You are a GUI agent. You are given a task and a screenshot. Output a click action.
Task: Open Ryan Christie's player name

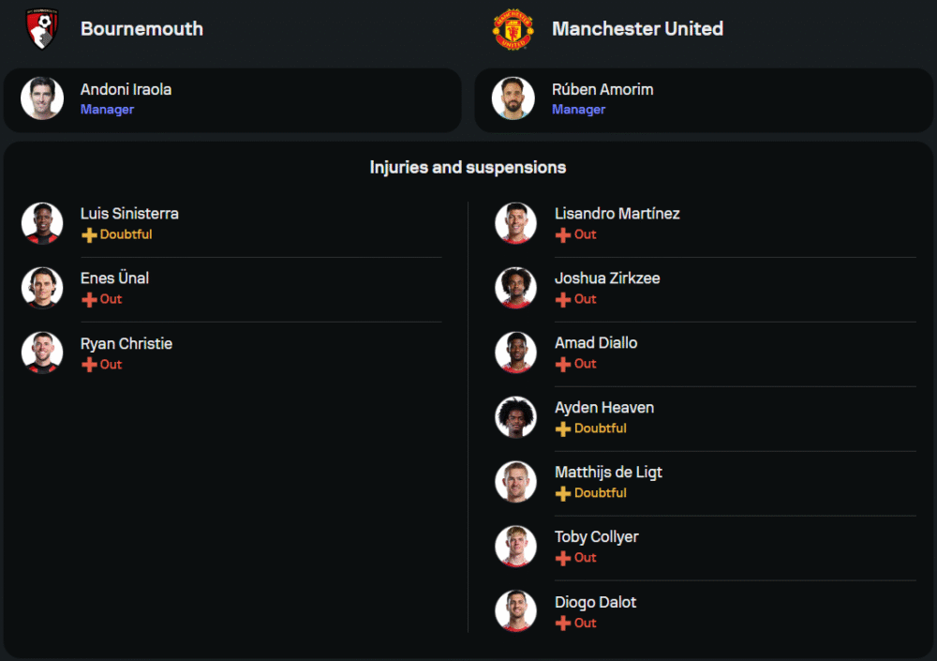point(126,343)
